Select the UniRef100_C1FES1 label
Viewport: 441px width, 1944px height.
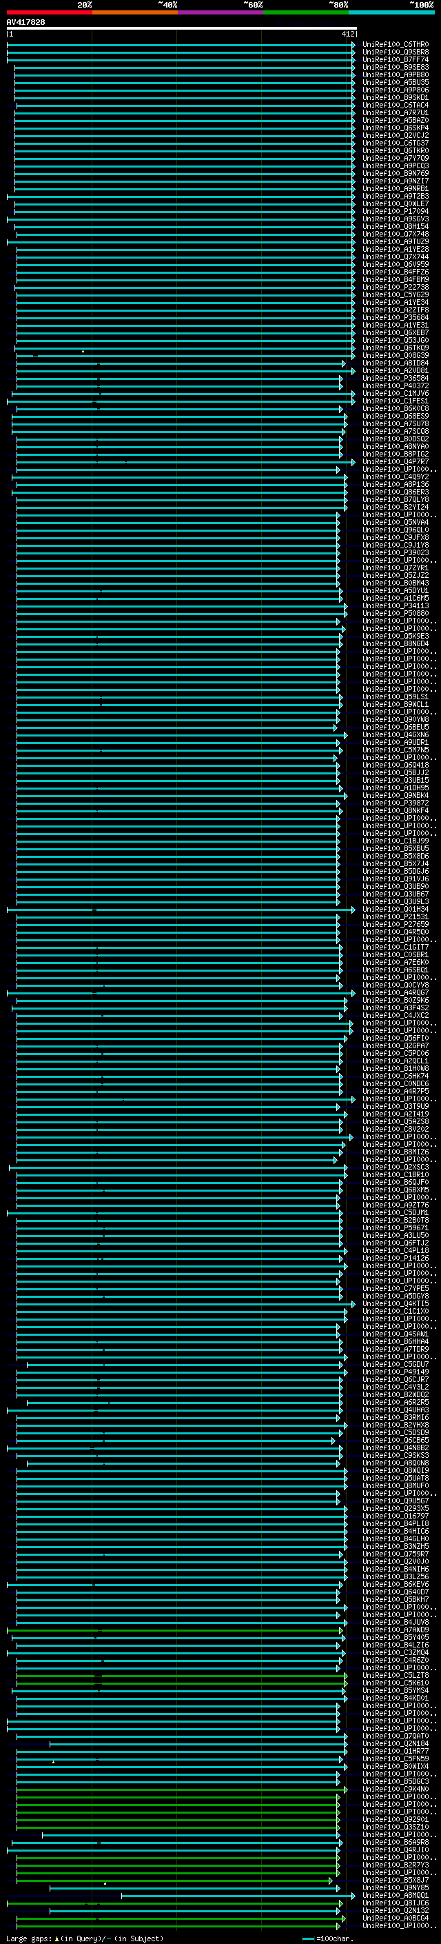(x=396, y=401)
